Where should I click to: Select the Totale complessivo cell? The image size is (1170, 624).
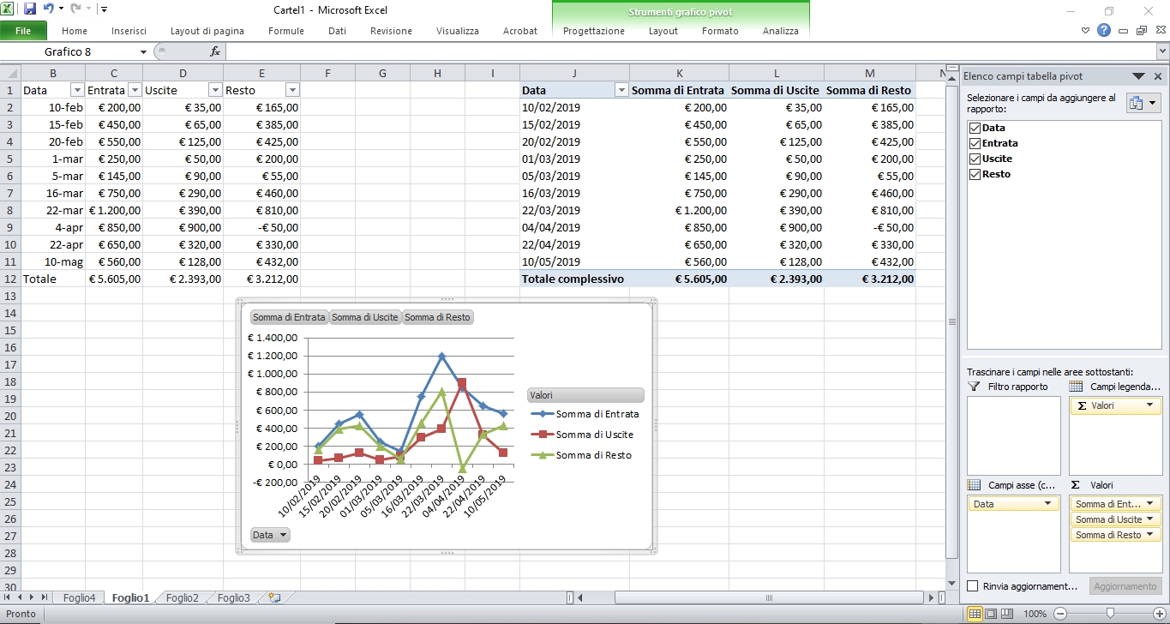click(x=573, y=279)
